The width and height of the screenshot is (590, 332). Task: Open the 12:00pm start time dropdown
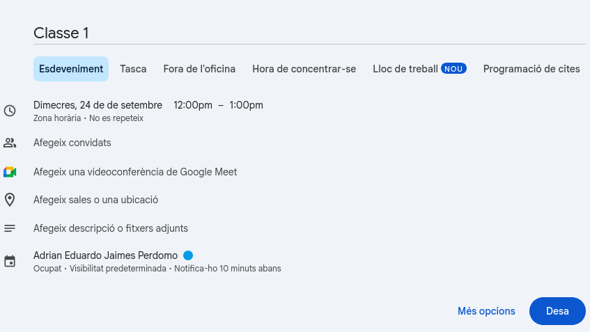tap(193, 105)
